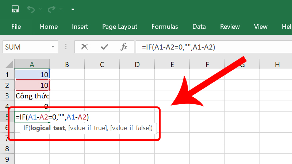This screenshot has width=292, height=164.
Task: Select column D header
Action: 137,65
